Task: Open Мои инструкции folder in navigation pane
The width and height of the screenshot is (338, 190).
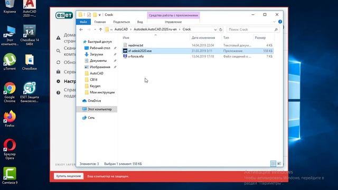Action: tap(102, 92)
